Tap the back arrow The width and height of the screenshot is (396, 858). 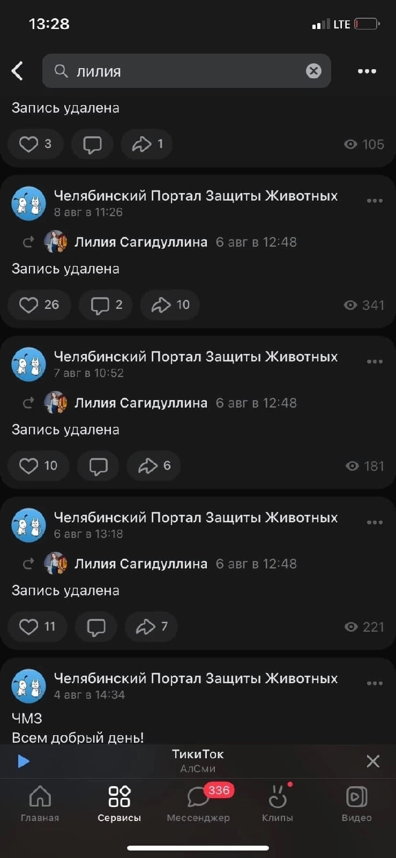(18, 71)
